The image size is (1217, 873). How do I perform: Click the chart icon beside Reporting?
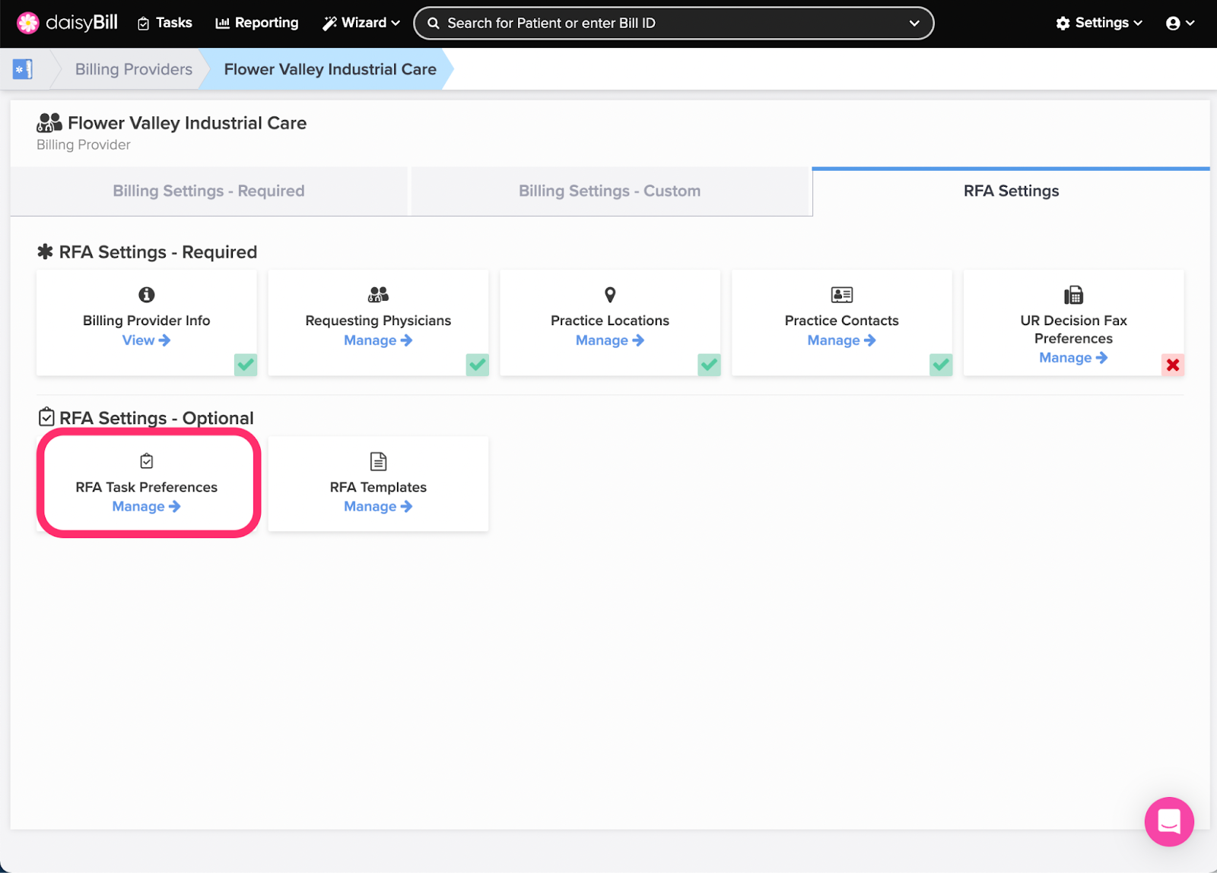222,24
